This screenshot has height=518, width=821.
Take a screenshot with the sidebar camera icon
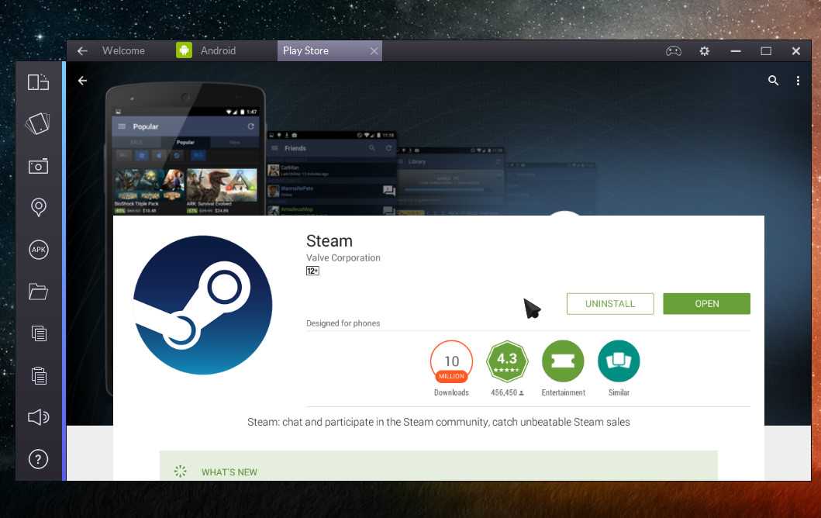pyautogui.click(x=38, y=166)
